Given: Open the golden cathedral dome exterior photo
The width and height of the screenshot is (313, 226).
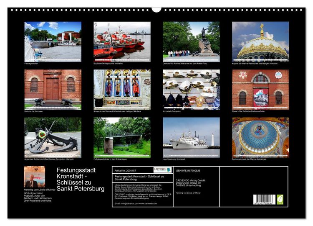Looking at the screenshot, I should click(260, 41).
